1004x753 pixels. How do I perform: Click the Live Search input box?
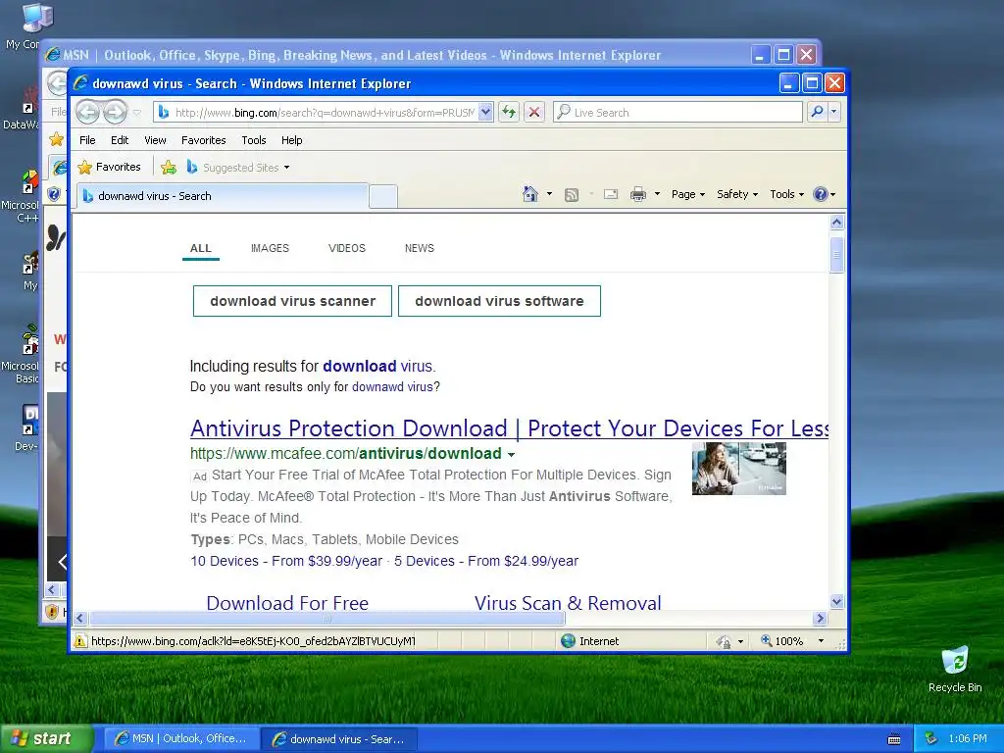678,112
